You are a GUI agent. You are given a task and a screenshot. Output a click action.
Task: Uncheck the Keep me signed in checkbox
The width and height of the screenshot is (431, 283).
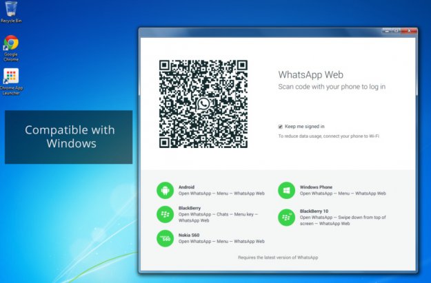click(281, 127)
